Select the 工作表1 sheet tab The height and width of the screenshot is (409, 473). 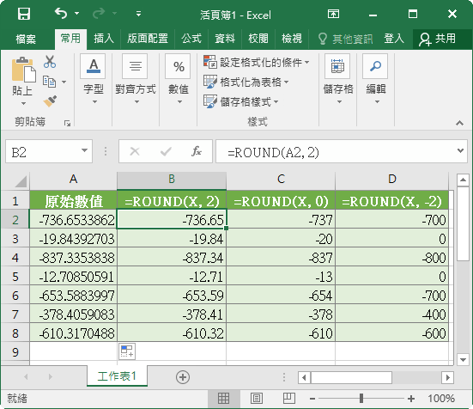[117, 376]
